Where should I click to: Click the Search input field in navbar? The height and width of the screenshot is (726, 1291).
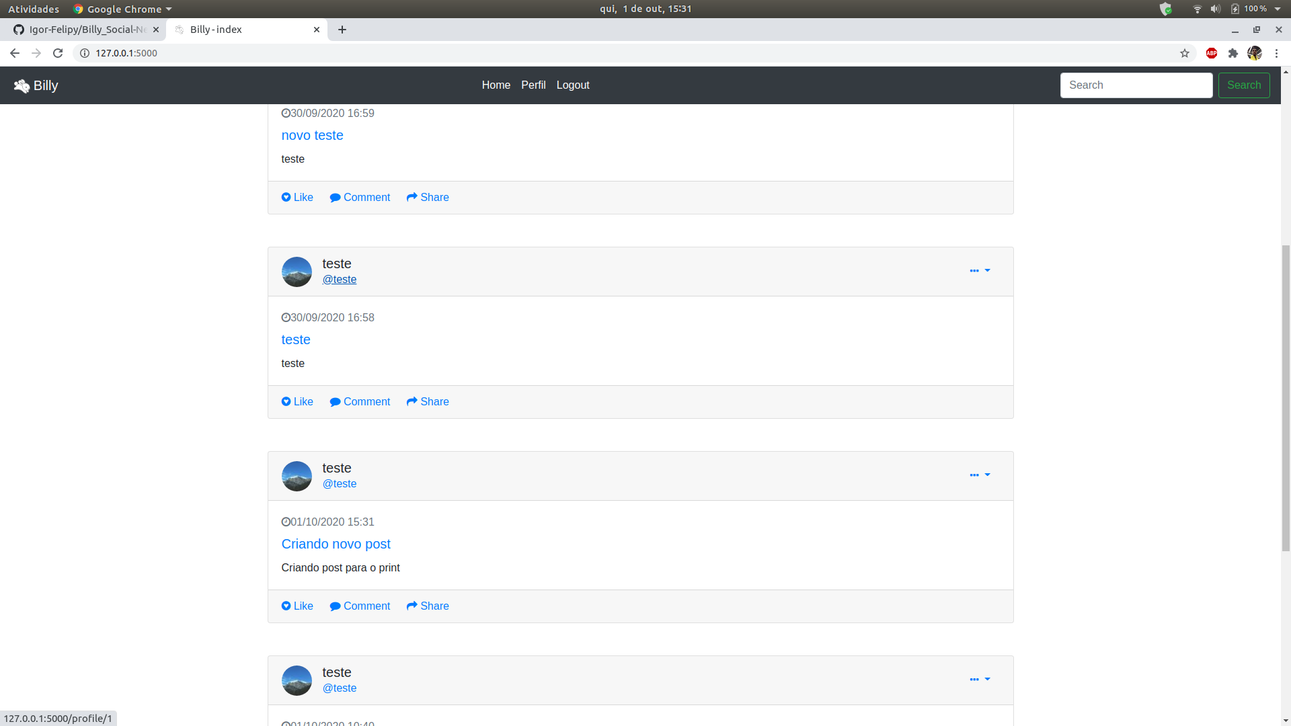[1136, 85]
